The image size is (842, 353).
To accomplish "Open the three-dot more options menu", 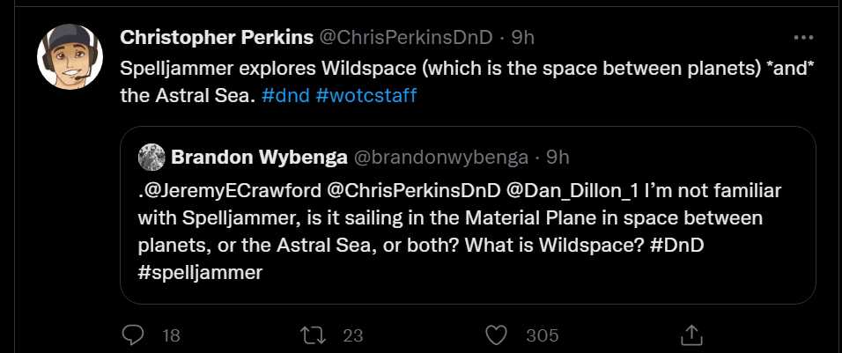I will click(802, 38).
